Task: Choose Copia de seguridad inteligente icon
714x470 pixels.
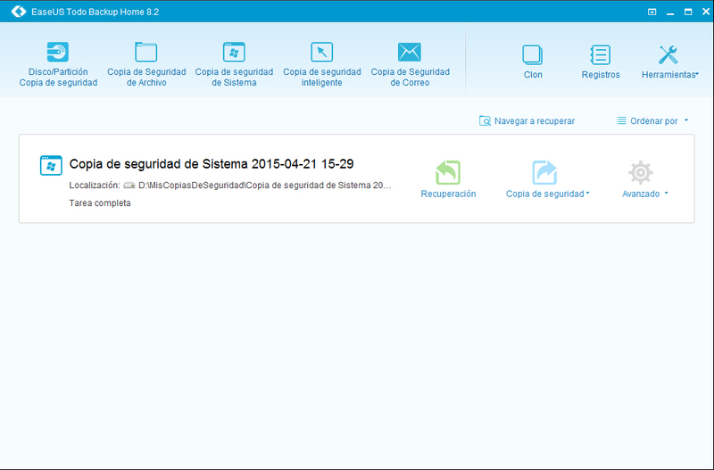Action: 322,52
